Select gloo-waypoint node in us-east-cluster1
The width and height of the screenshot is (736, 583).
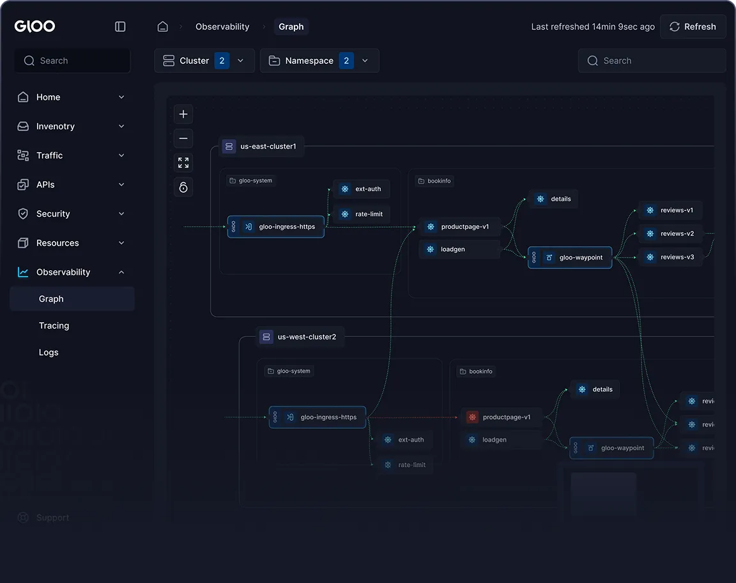coord(570,258)
